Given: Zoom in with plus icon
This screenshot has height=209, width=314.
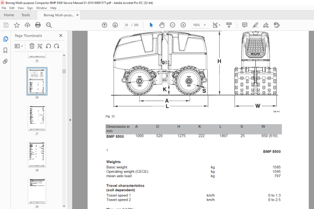Looking at the screenshot, I should click(183, 25).
